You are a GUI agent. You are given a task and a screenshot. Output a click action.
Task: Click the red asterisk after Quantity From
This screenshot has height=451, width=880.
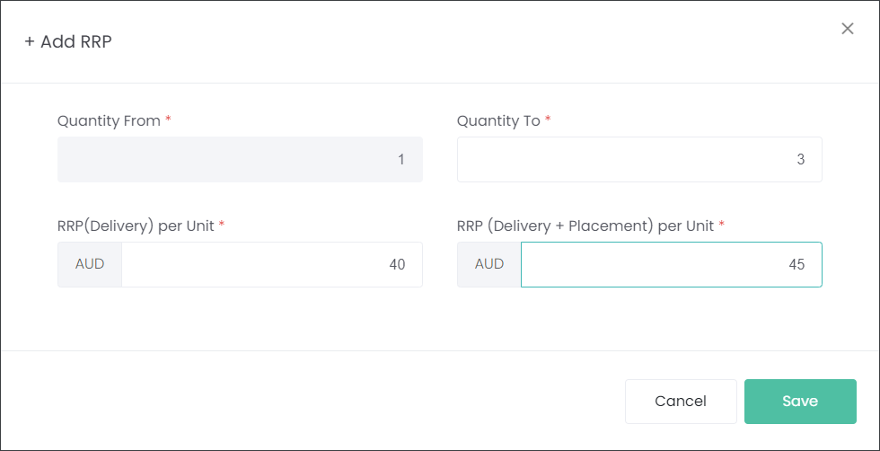(x=168, y=119)
